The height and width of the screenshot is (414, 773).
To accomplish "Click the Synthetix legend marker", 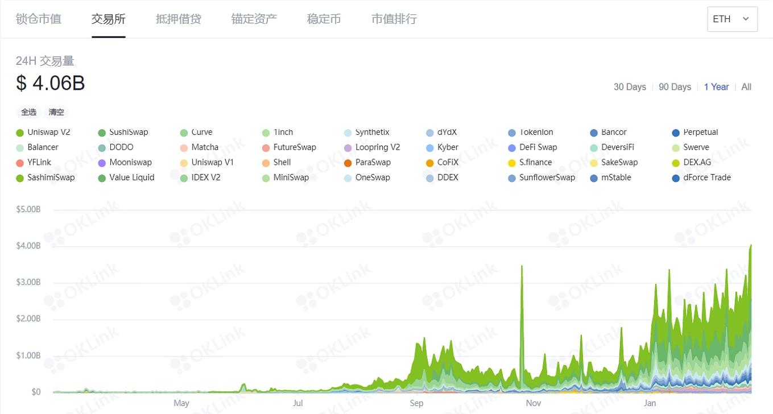I will tap(348, 133).
